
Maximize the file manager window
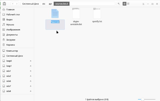(x=152, y=4)
